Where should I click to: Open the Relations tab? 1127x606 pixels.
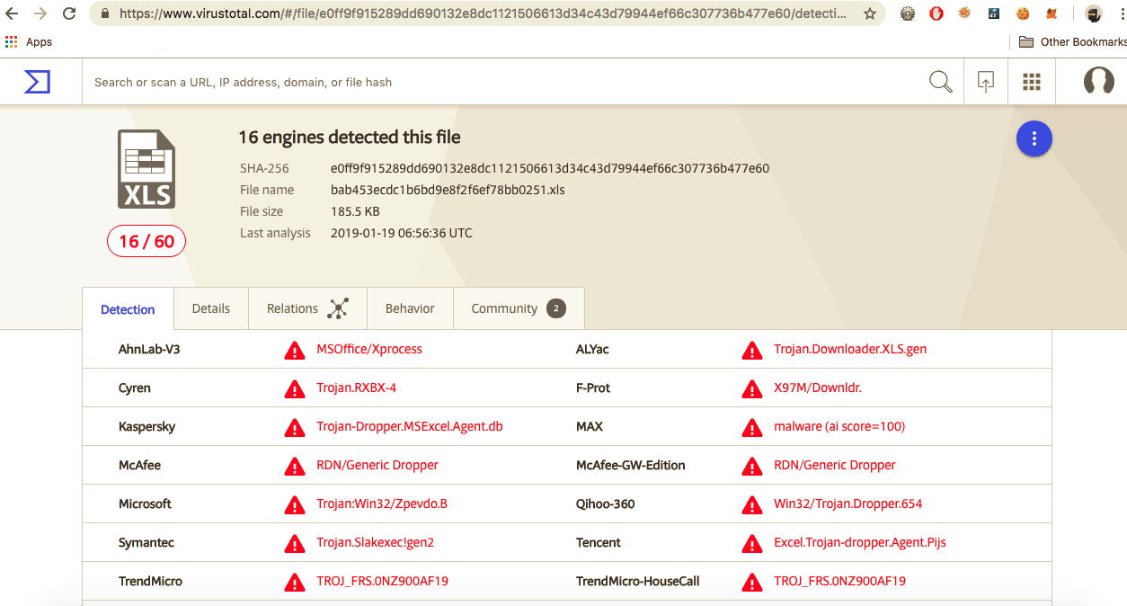pyautogui.click(x=307, y=308)
